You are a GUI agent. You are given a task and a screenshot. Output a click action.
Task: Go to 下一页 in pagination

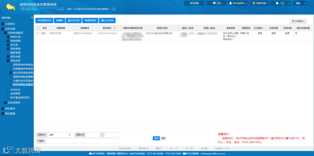[x=189, y=148]
